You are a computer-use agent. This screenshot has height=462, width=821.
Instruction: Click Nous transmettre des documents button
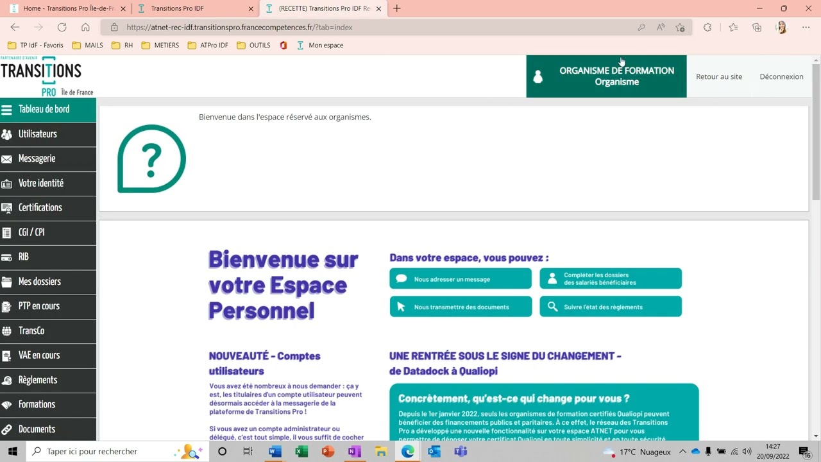point(461,307)
